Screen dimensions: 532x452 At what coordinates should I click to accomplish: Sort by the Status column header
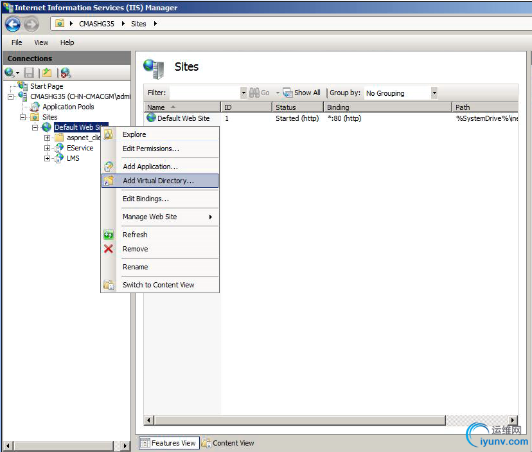coord(298,107)
